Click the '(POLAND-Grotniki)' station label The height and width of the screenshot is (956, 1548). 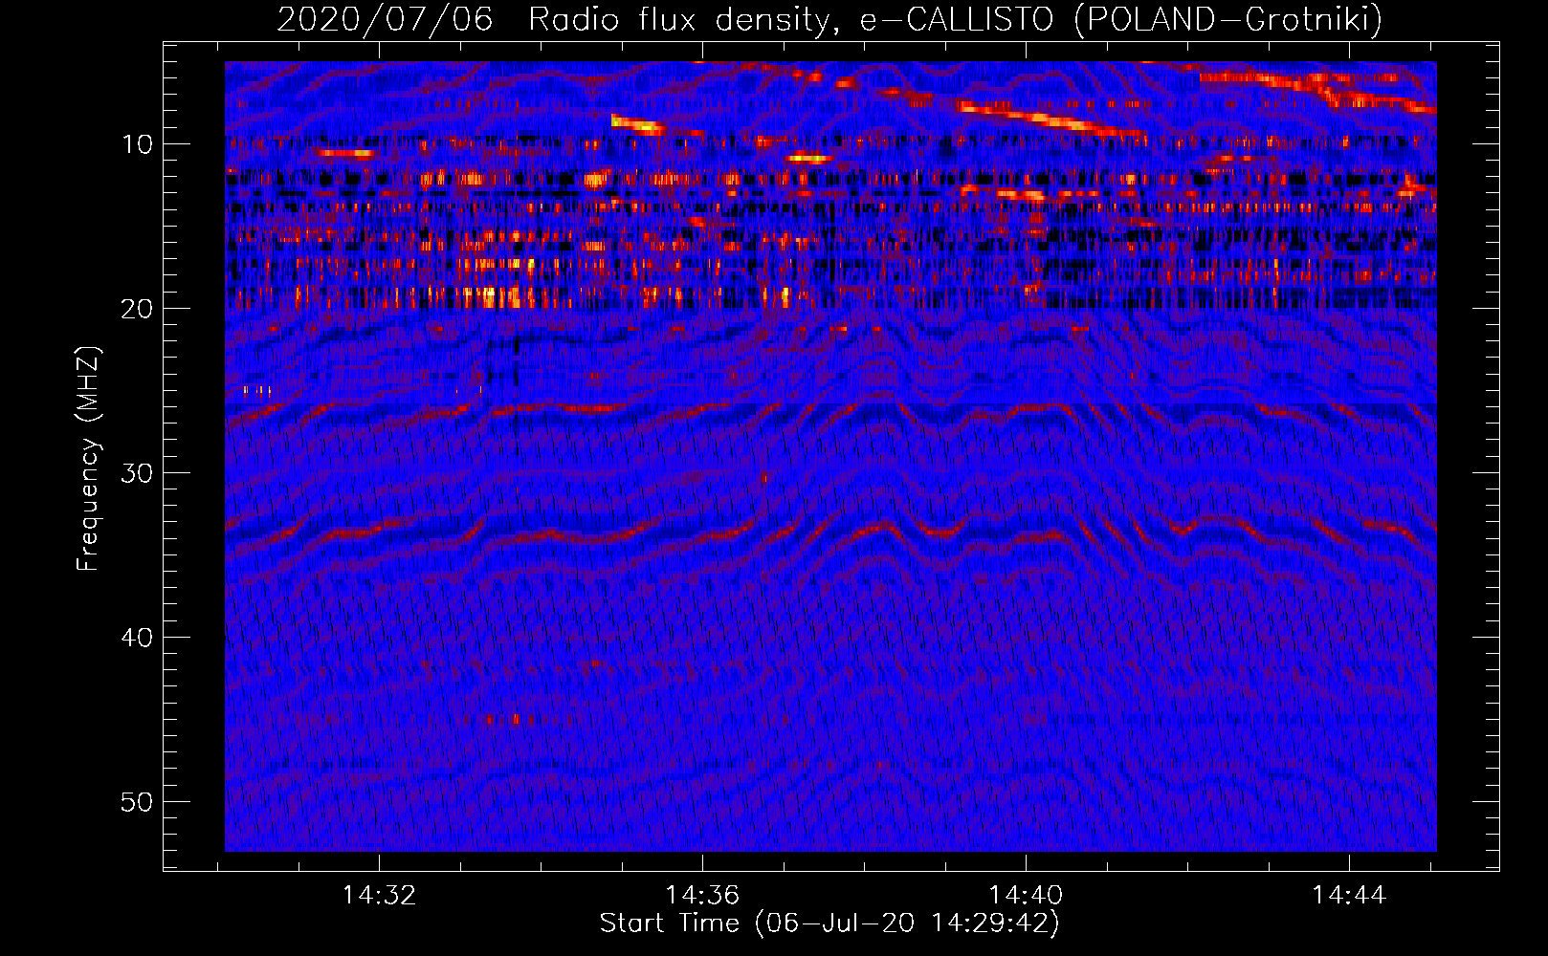coord(1227,20)
